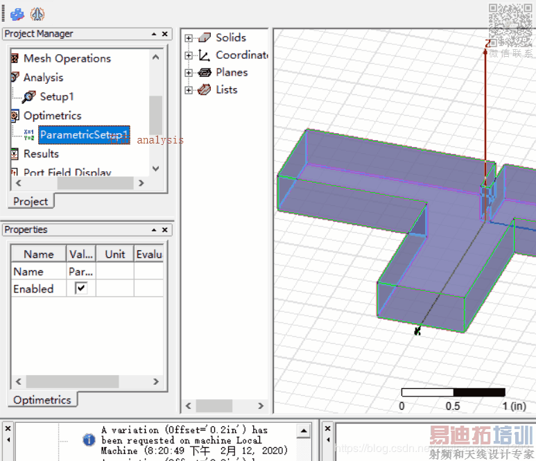
Task: Select the Mesh Operations icon in the tree
Action: click(x=15, y=58)
